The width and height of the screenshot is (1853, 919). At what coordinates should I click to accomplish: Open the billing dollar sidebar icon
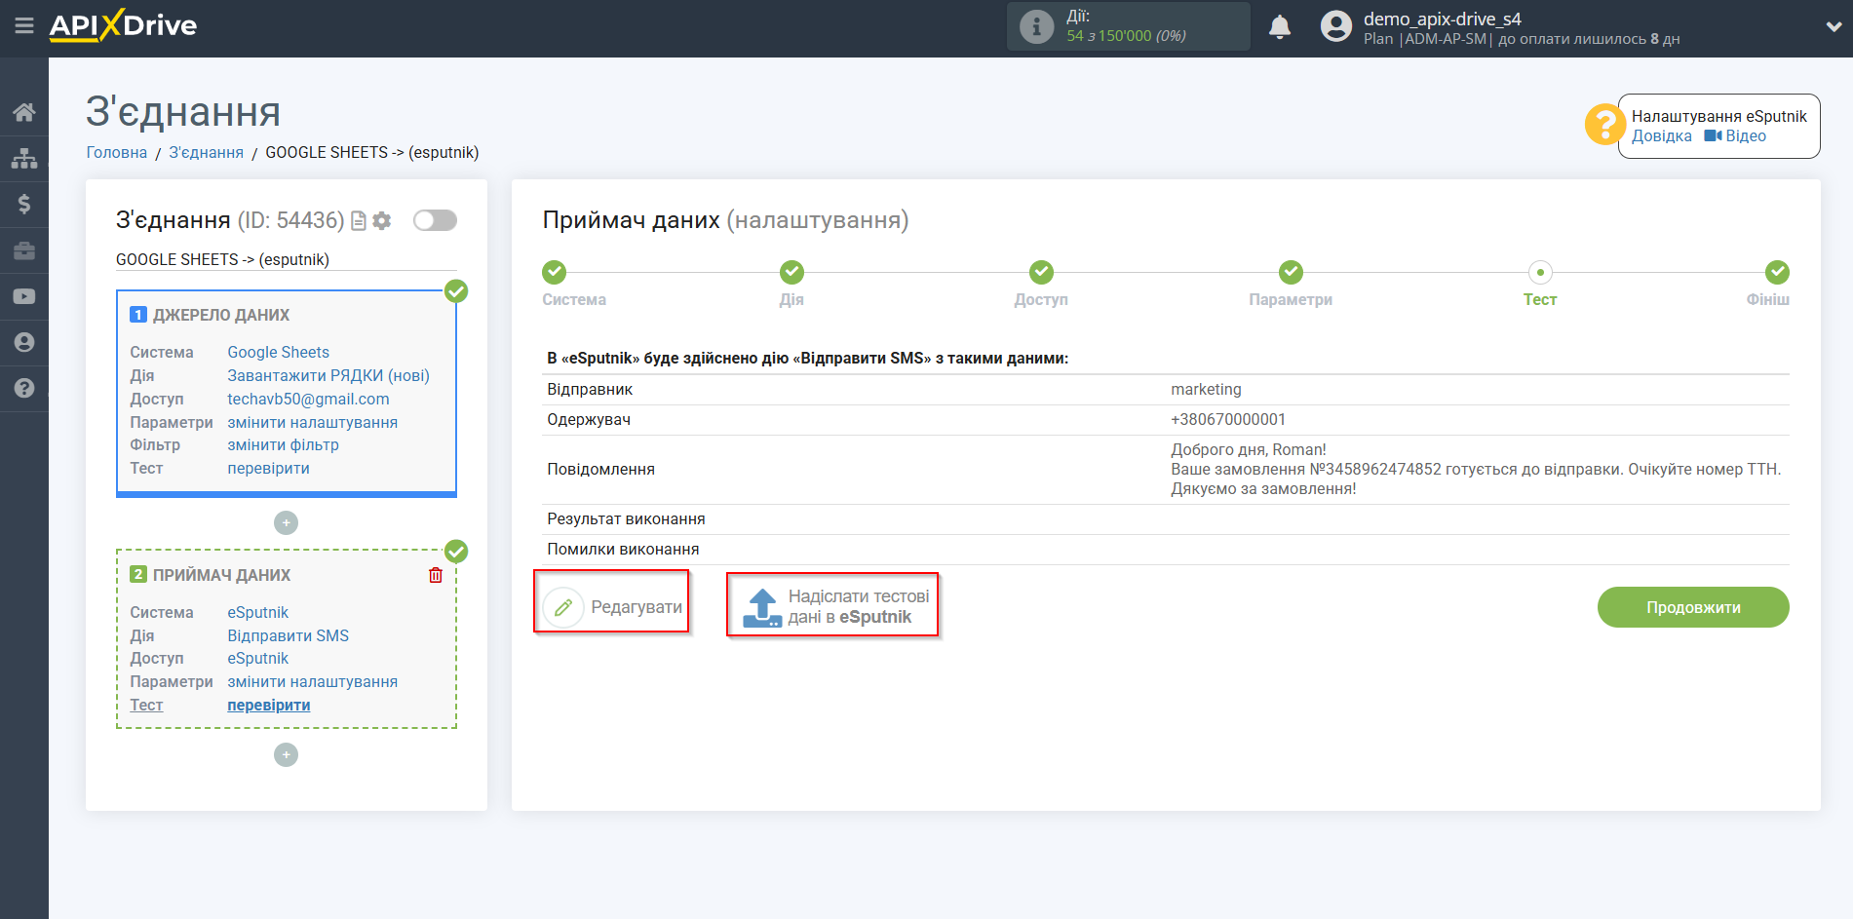(x=24, y=204)
